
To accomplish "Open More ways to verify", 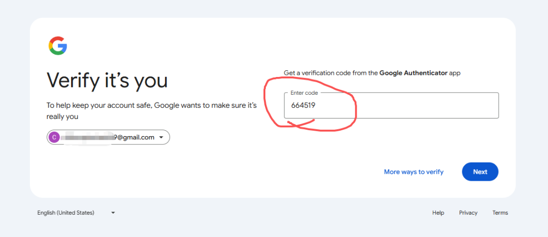I will pos(414,172).
